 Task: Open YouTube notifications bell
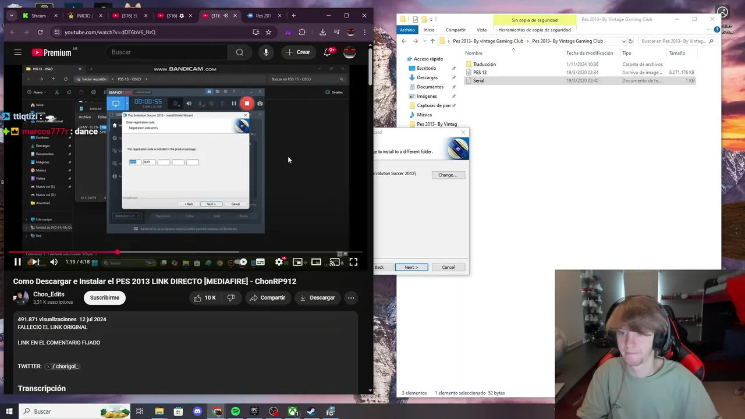[x=328, y=52]
